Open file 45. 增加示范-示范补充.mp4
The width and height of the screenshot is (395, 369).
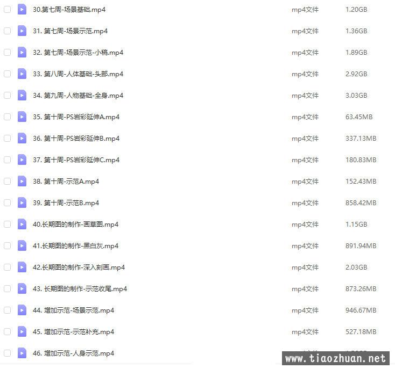pyautogui.click(x=74, y=332)
